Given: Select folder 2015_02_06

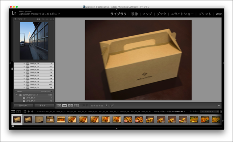Looking at the screenshot, I should pos(34,72).
